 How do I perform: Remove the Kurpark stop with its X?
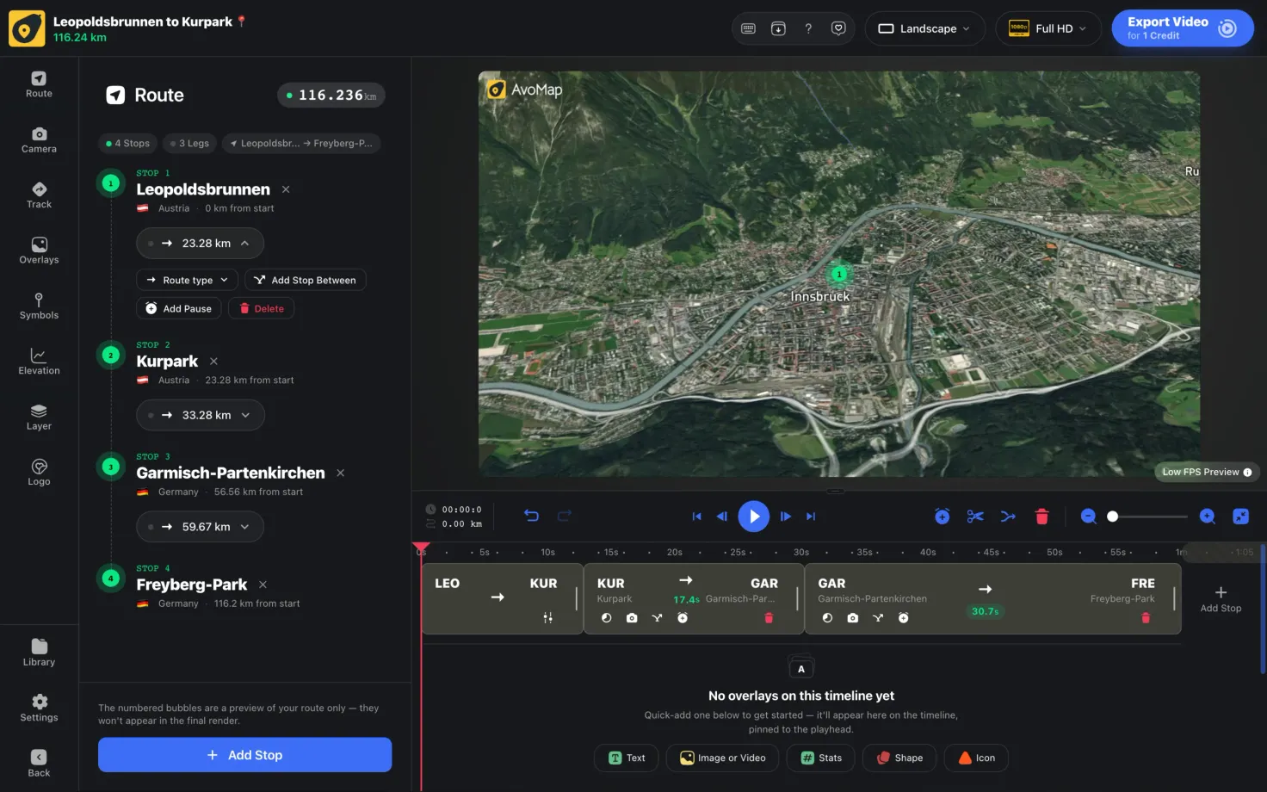point(213,362)
